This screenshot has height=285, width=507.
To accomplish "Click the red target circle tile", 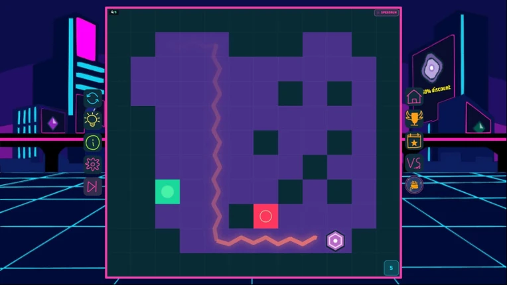I will [266, 216].
